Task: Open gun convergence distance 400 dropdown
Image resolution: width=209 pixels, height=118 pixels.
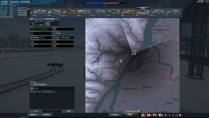Action: 40,34
